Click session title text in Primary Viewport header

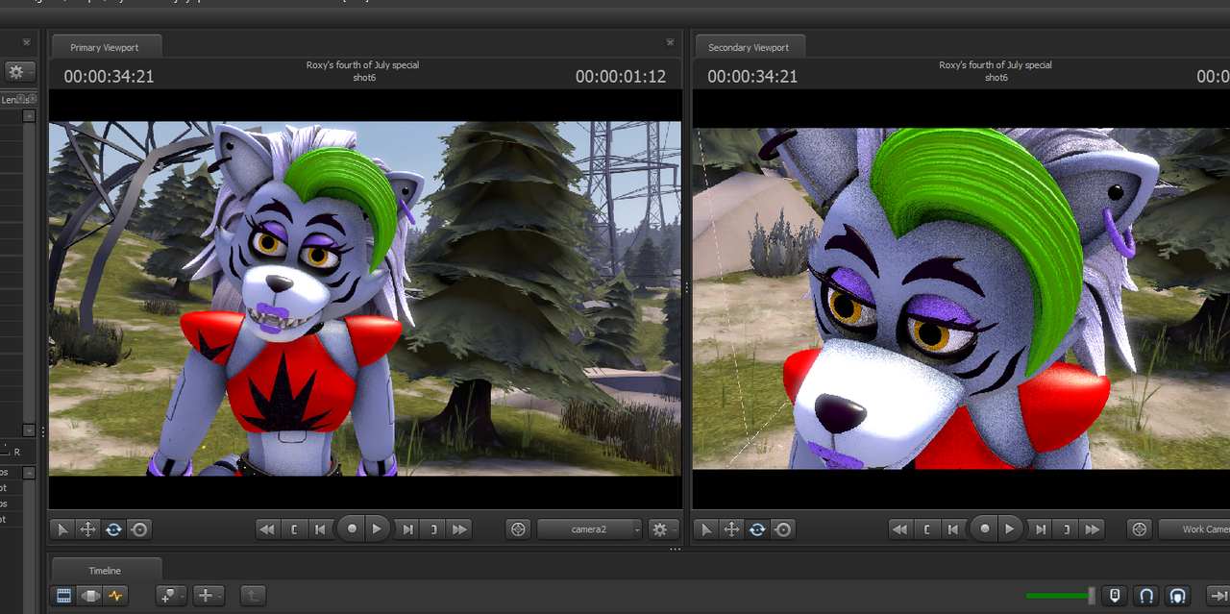[x=362, y=65]
